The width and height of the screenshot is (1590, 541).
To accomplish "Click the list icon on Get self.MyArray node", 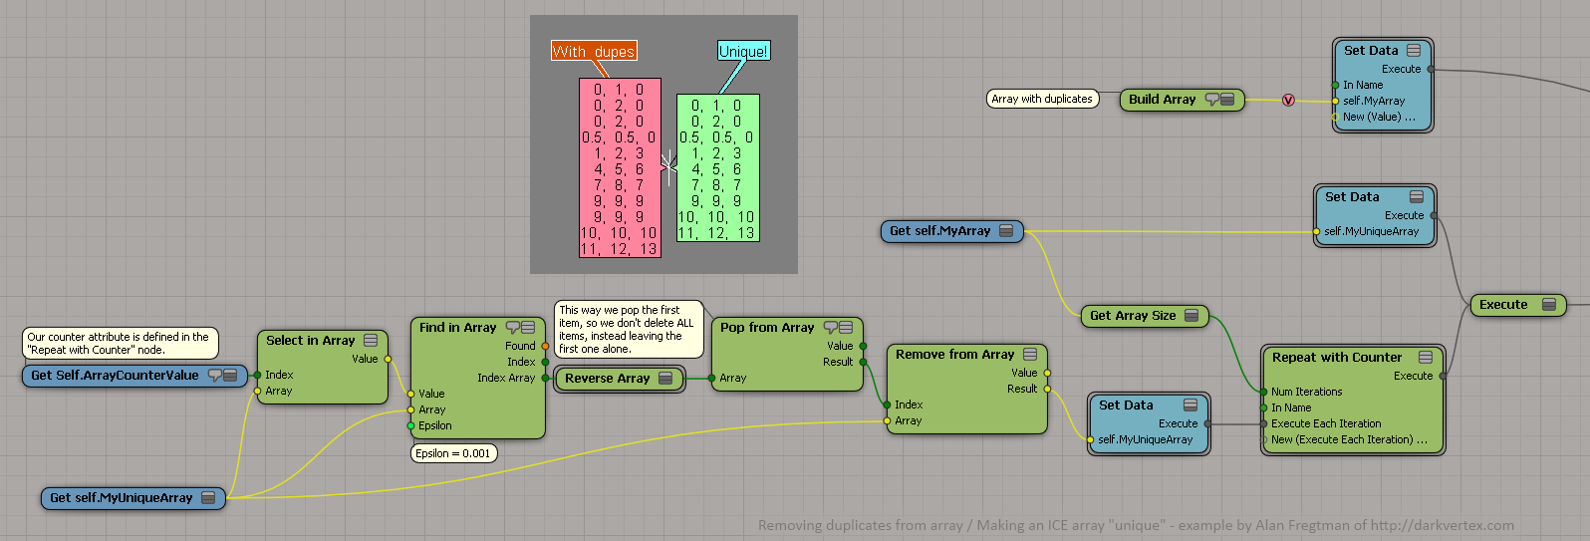I will click(1006, 231).
